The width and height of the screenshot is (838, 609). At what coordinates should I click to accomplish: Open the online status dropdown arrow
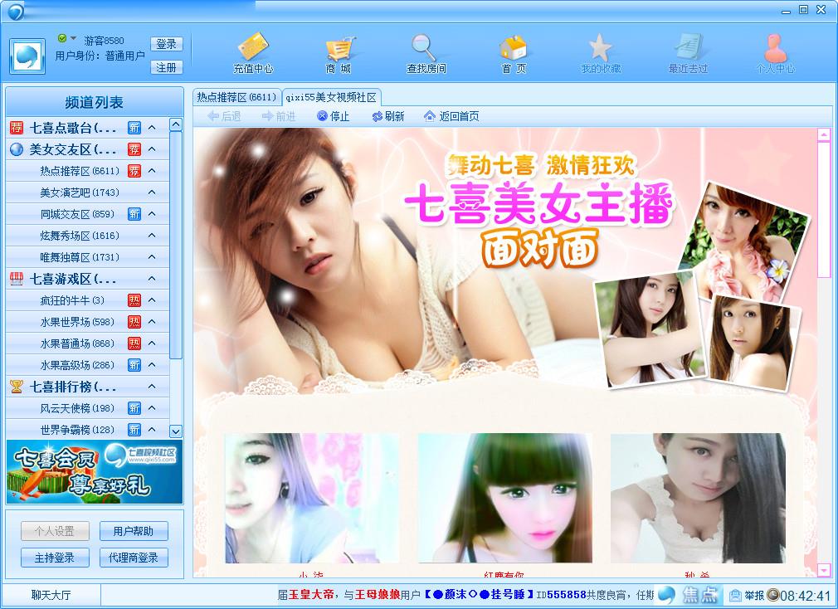click(x=73, y=38)
